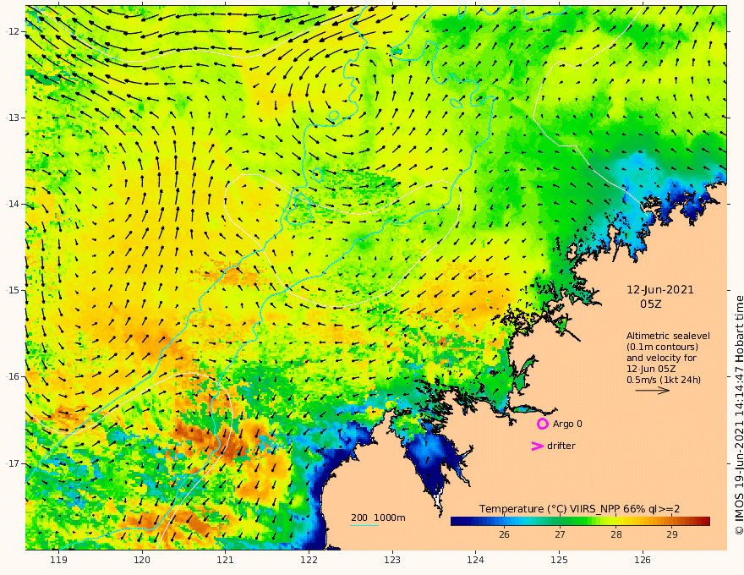The image size is (744, 575).
Task: Click latitude axis label -16
Action: (12, 376)
